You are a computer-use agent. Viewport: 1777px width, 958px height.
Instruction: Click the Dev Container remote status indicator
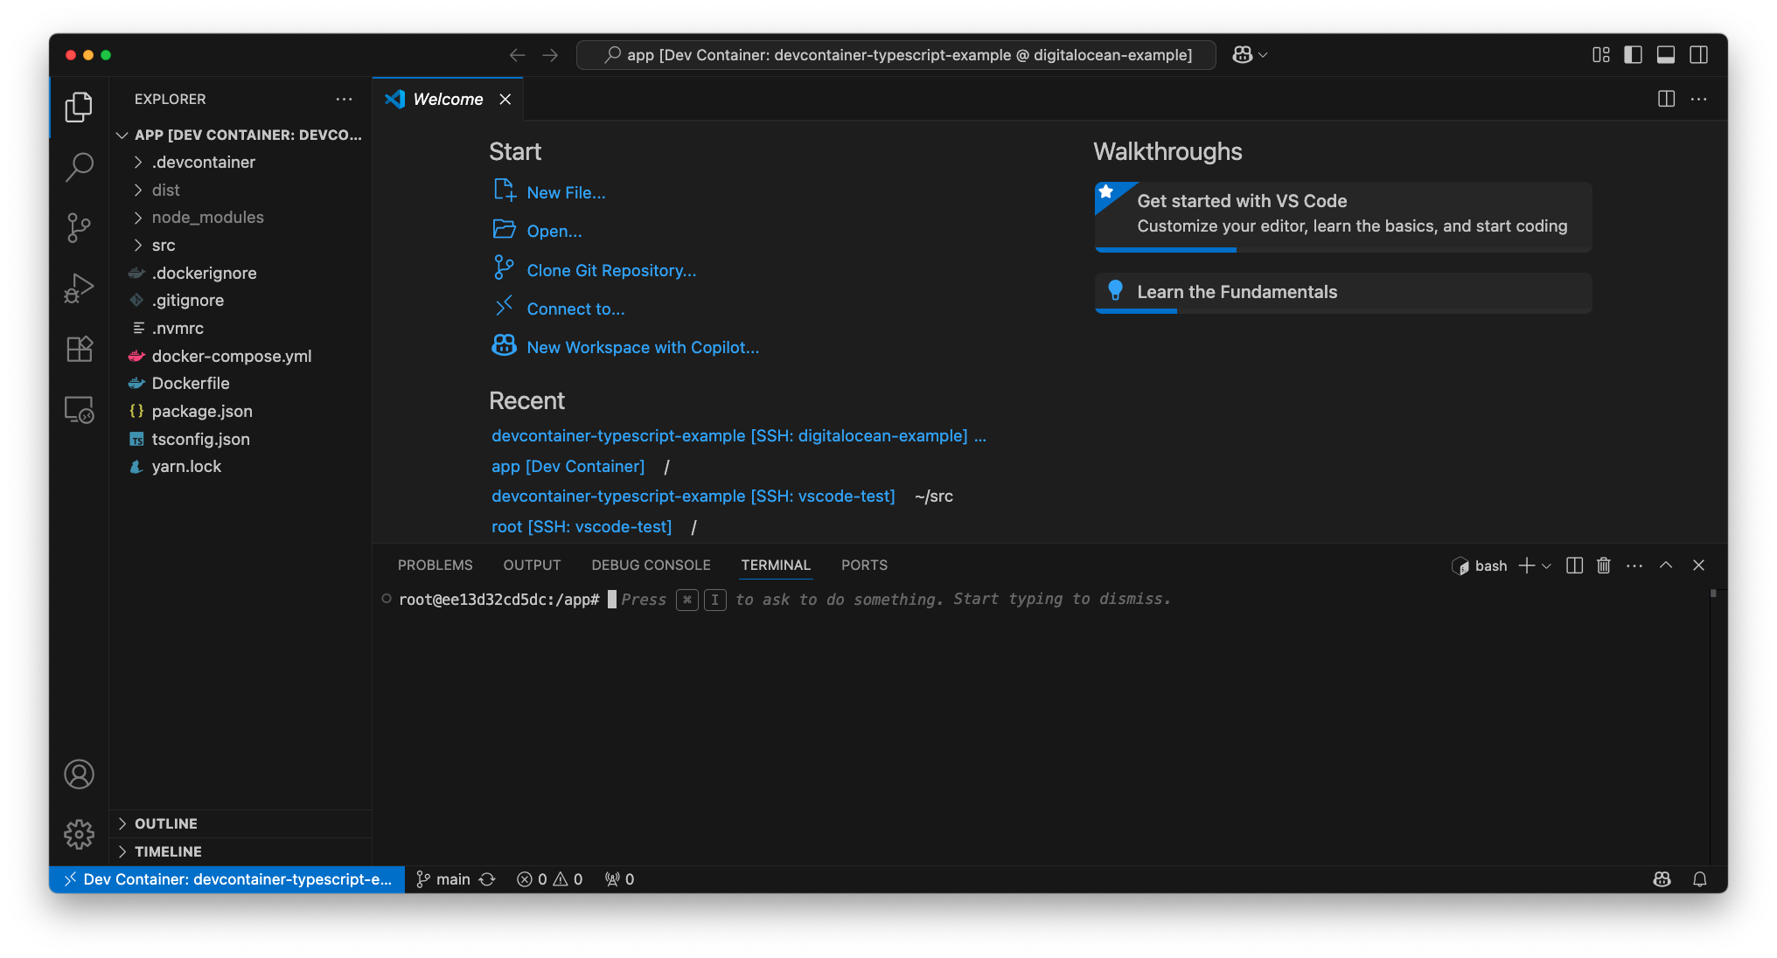tap(227, 879)
